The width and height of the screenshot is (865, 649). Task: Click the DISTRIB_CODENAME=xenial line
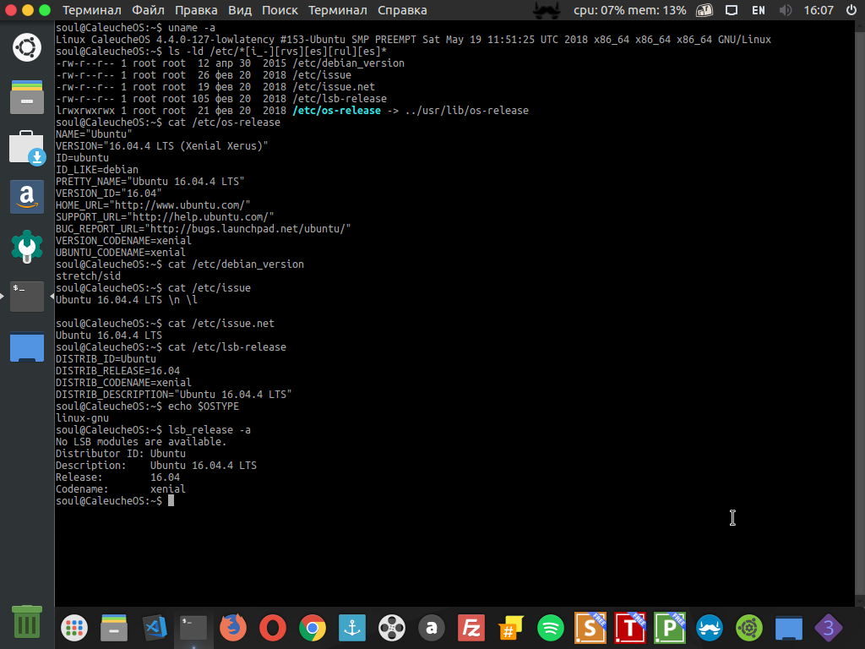[x=123, y=383]
